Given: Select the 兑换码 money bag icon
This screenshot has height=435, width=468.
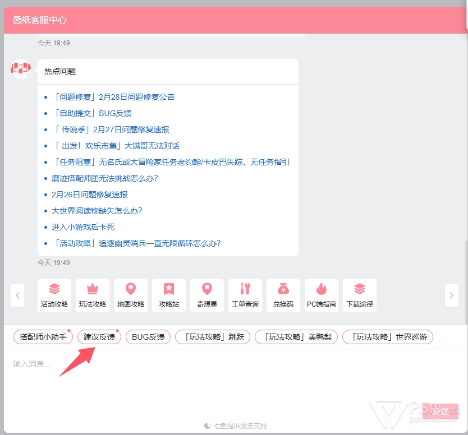Looking at the screenshot, I should (x=283, y=289).
